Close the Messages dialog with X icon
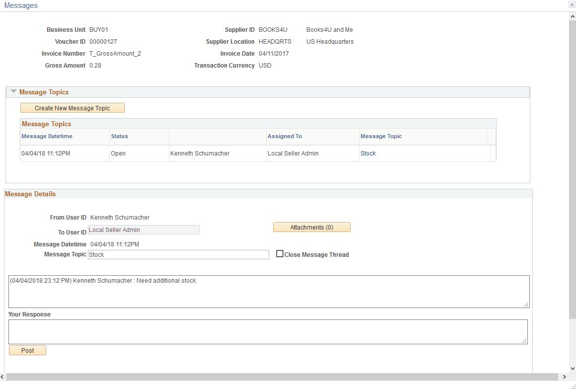576x389 pixels. pyautogui.click(x=572, y=5)
